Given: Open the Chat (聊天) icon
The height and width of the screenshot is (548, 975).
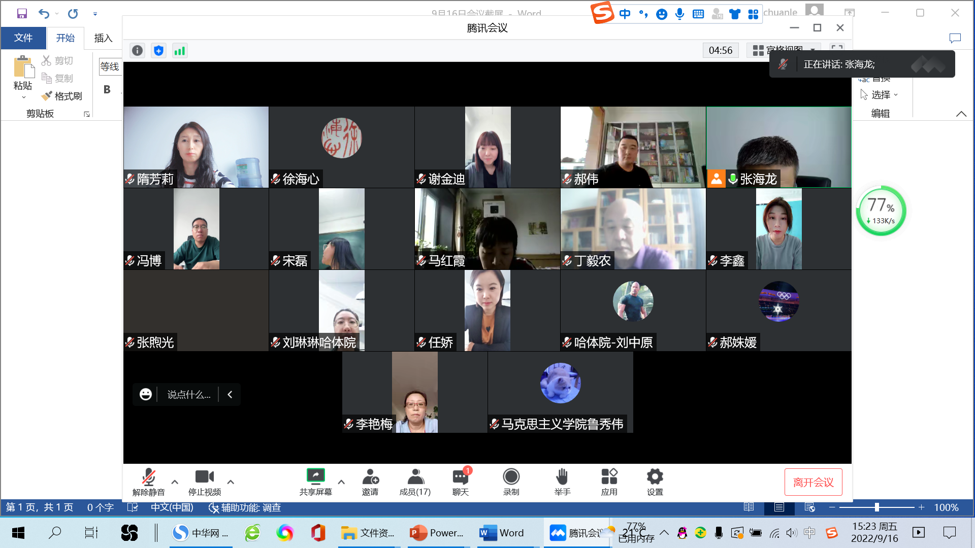Looking at the screenshot, I should pyautogui.click(x=460, y=476).
